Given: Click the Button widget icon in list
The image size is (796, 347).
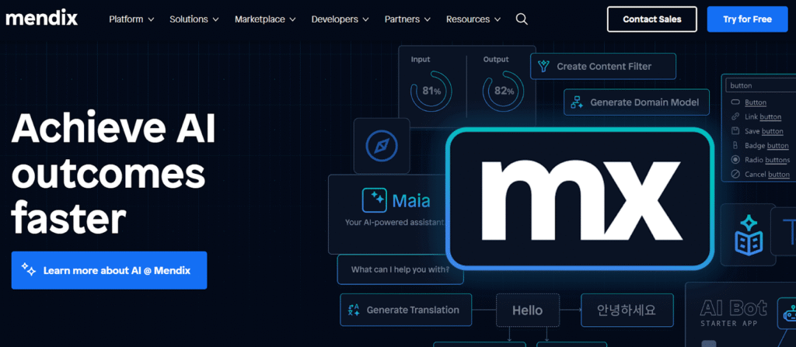Looking at the screenshot, I should 735,102.
